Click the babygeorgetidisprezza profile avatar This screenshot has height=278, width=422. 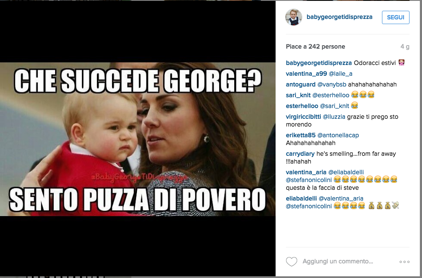pyautogui.click(x=294, y=17)
